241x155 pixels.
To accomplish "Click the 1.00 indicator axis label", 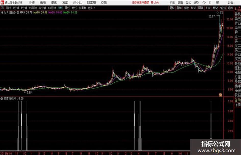I will point(230,101).
